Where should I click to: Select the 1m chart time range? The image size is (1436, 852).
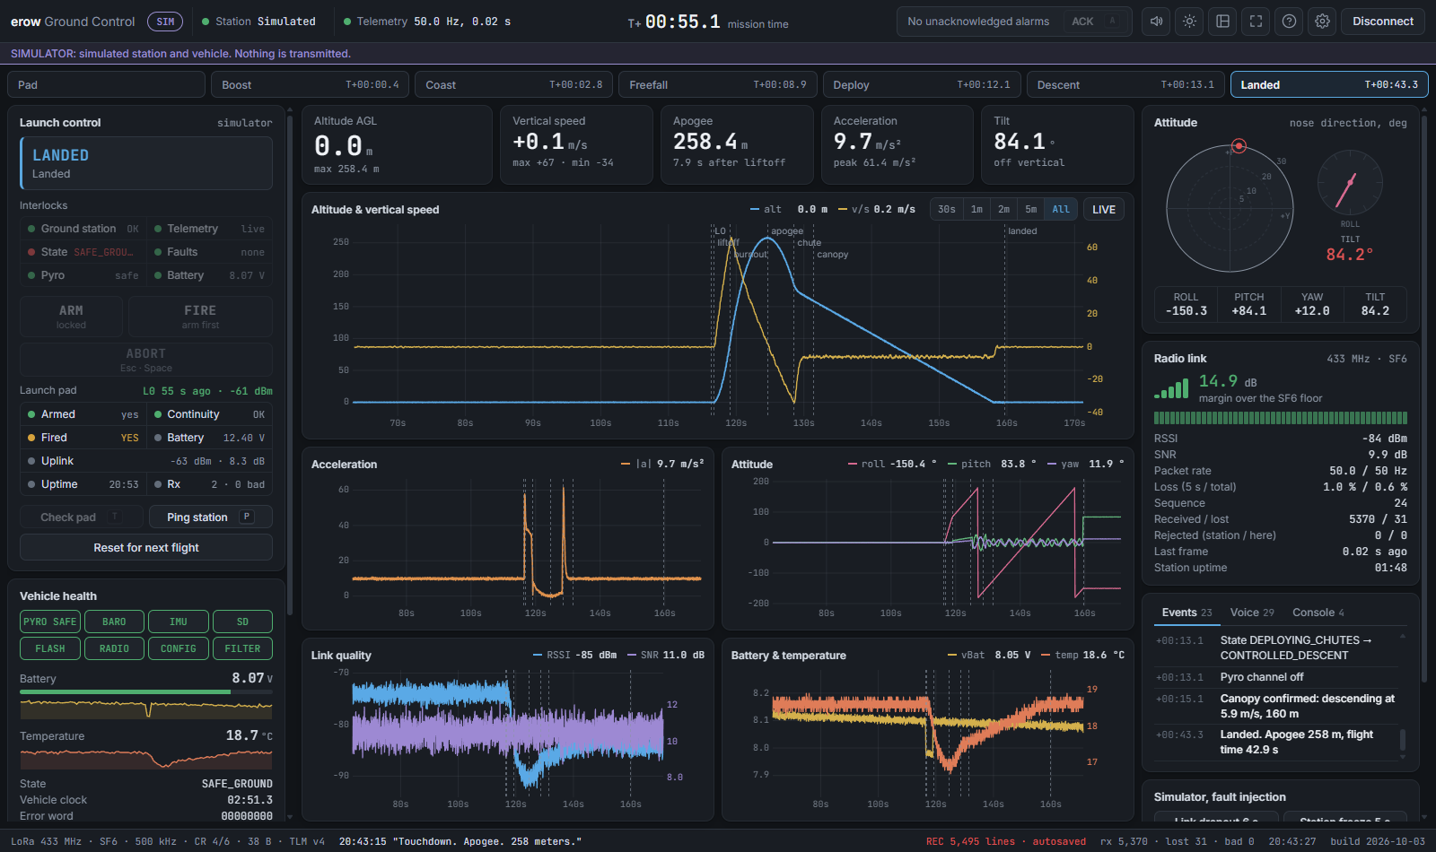(x=976, y=210)
